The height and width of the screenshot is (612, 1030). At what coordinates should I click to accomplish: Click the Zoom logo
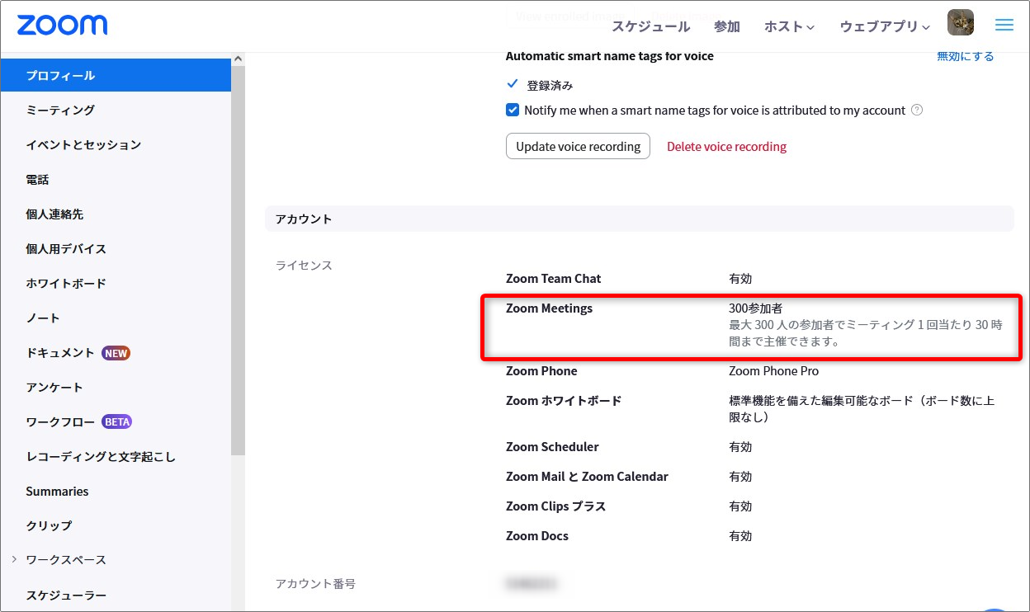[x=62, y=25]
